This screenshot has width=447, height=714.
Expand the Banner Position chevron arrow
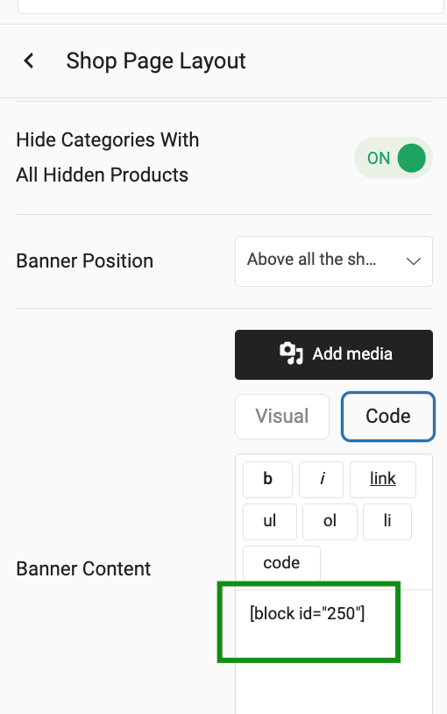coord(414,261)
